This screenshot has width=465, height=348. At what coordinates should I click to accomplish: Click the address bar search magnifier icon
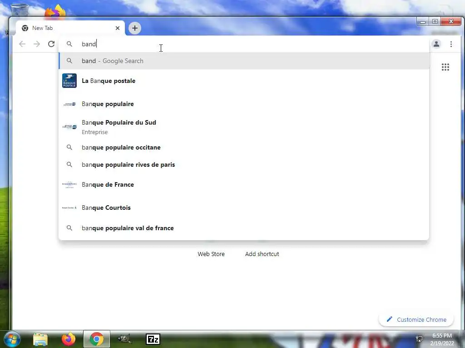coord(69,44)
